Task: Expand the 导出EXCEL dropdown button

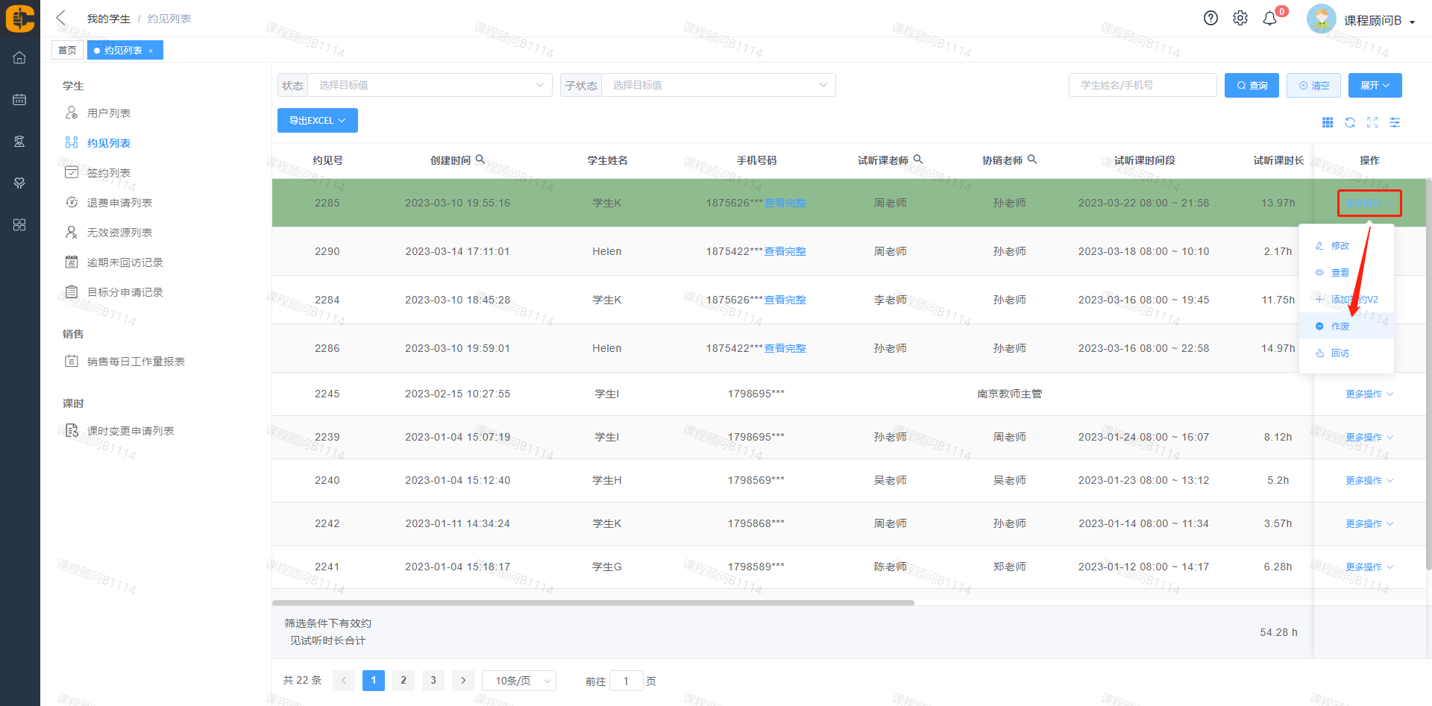Action: [317, 121]
